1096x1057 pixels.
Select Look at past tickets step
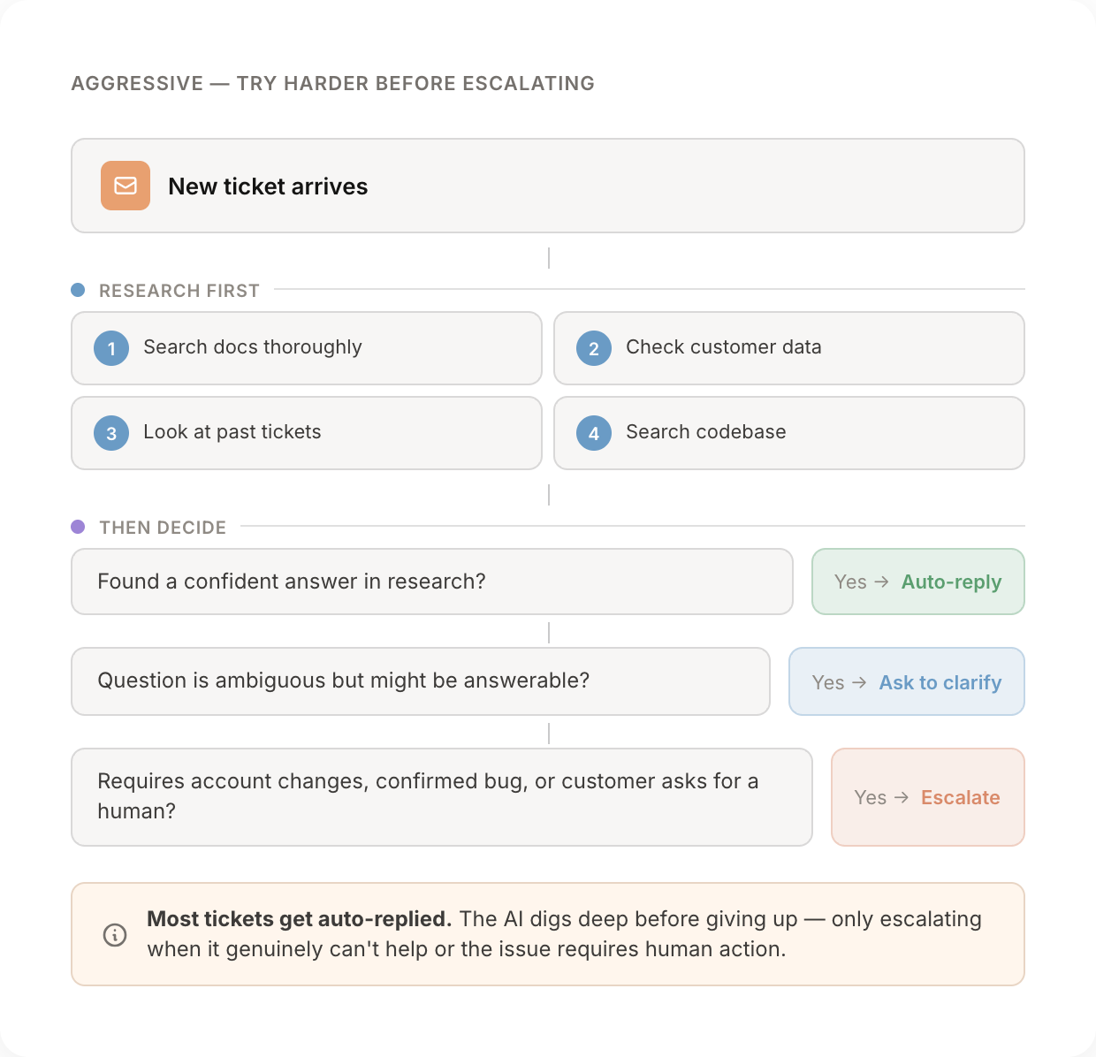click(x=306, y=433)
